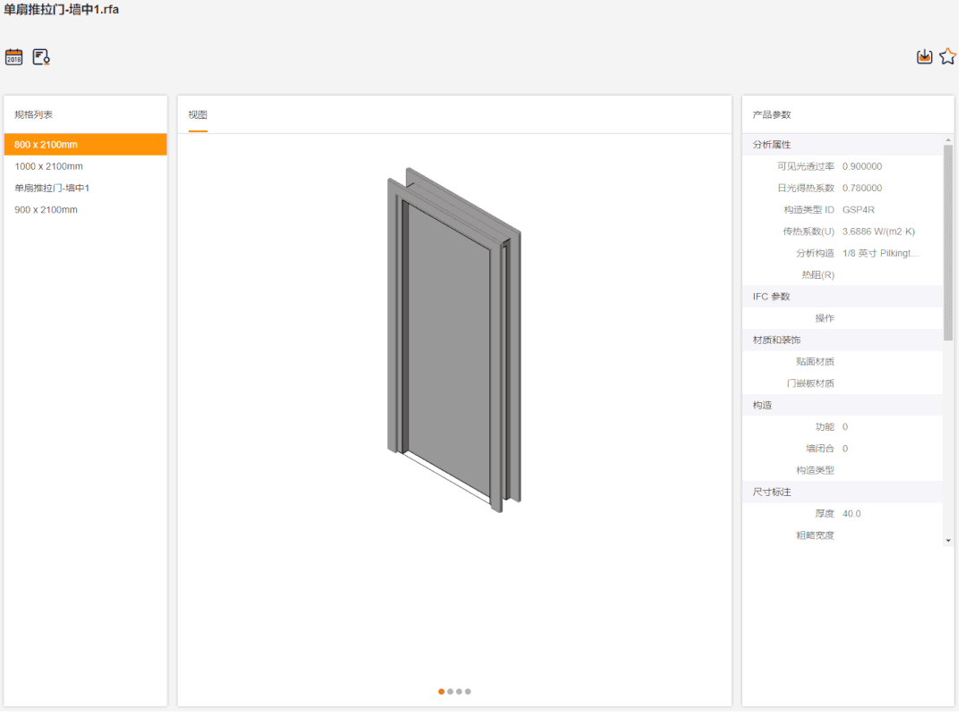Click the parameters panel scrollbar thumb
Image resolution: width=965 pixels, height=715 pixels.
948,241
